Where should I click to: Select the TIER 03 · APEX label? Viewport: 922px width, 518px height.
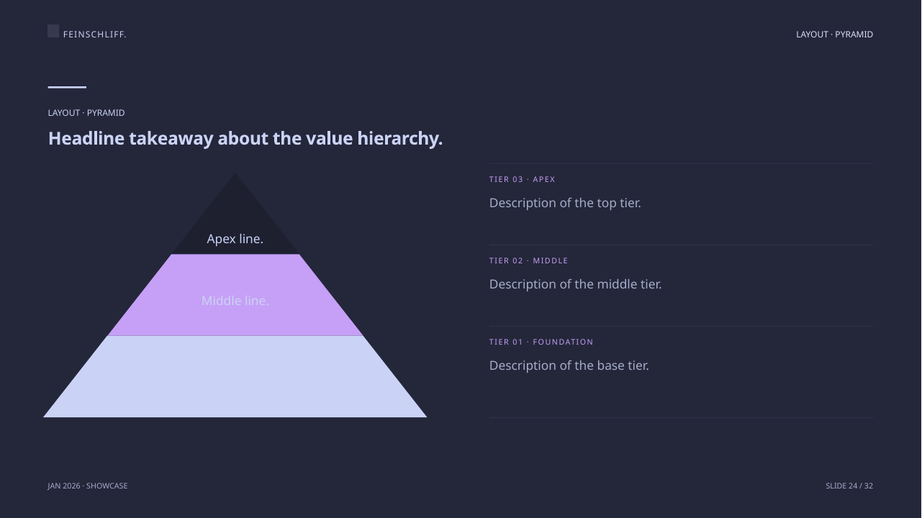523,180
